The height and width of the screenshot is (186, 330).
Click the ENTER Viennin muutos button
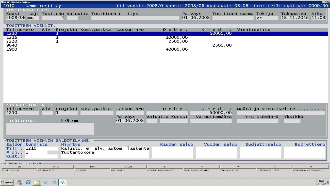[x=56, y=167]
